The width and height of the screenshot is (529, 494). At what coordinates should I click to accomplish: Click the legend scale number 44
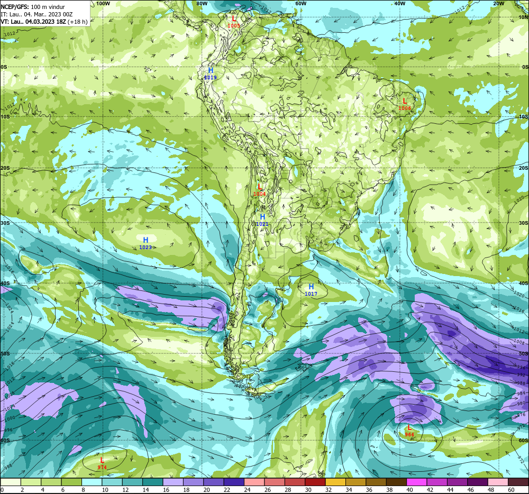450,490
